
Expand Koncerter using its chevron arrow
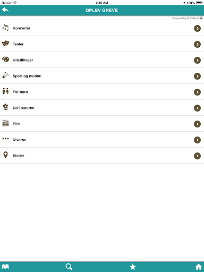[197, 28]
